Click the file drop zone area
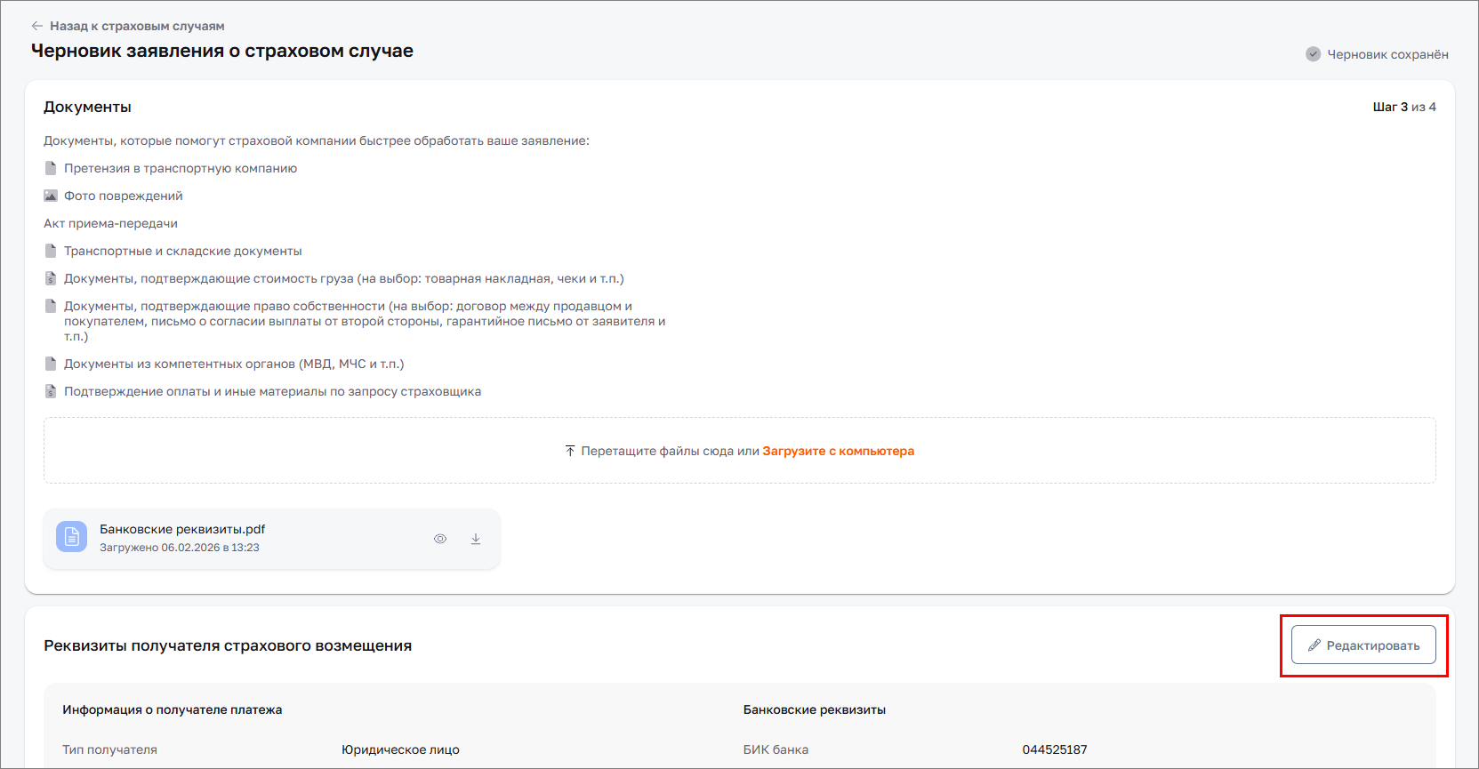The height and width of the screenshot is (769, 1479). 740,451
